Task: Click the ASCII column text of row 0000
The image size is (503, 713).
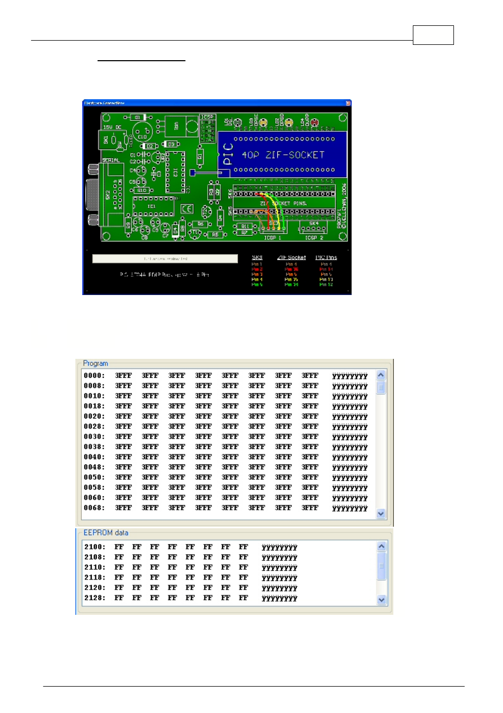Action: [x=350, y=376]
